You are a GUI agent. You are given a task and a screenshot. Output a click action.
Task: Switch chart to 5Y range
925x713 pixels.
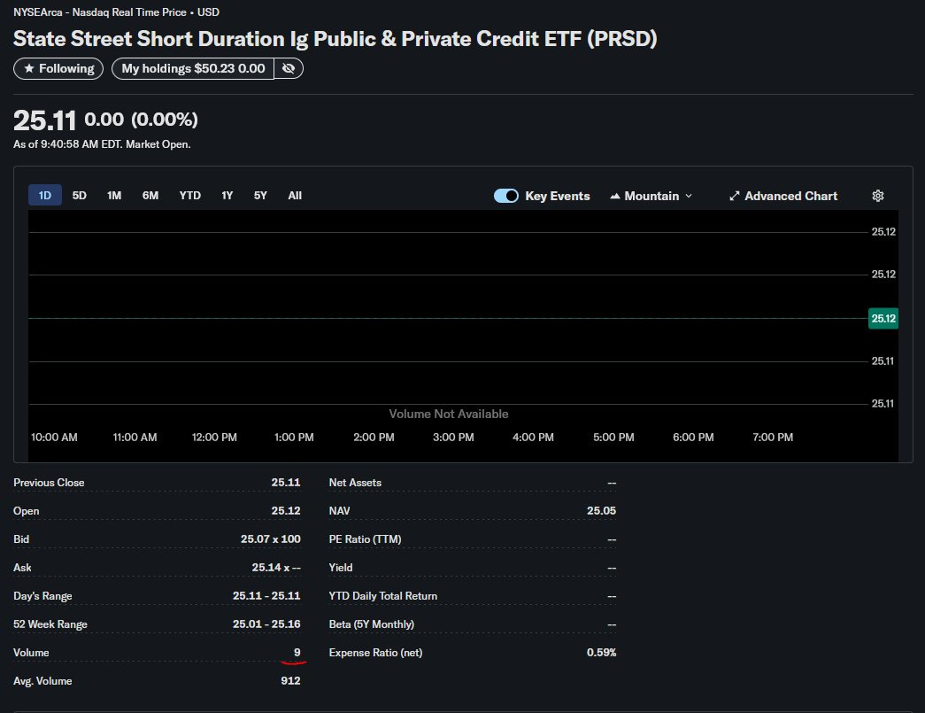click(260, 196)
